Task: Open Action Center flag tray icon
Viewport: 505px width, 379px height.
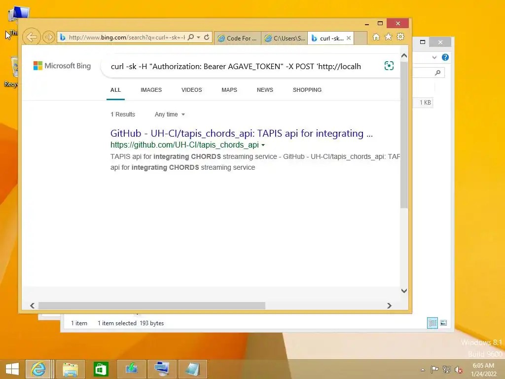Action: (434, 370)
